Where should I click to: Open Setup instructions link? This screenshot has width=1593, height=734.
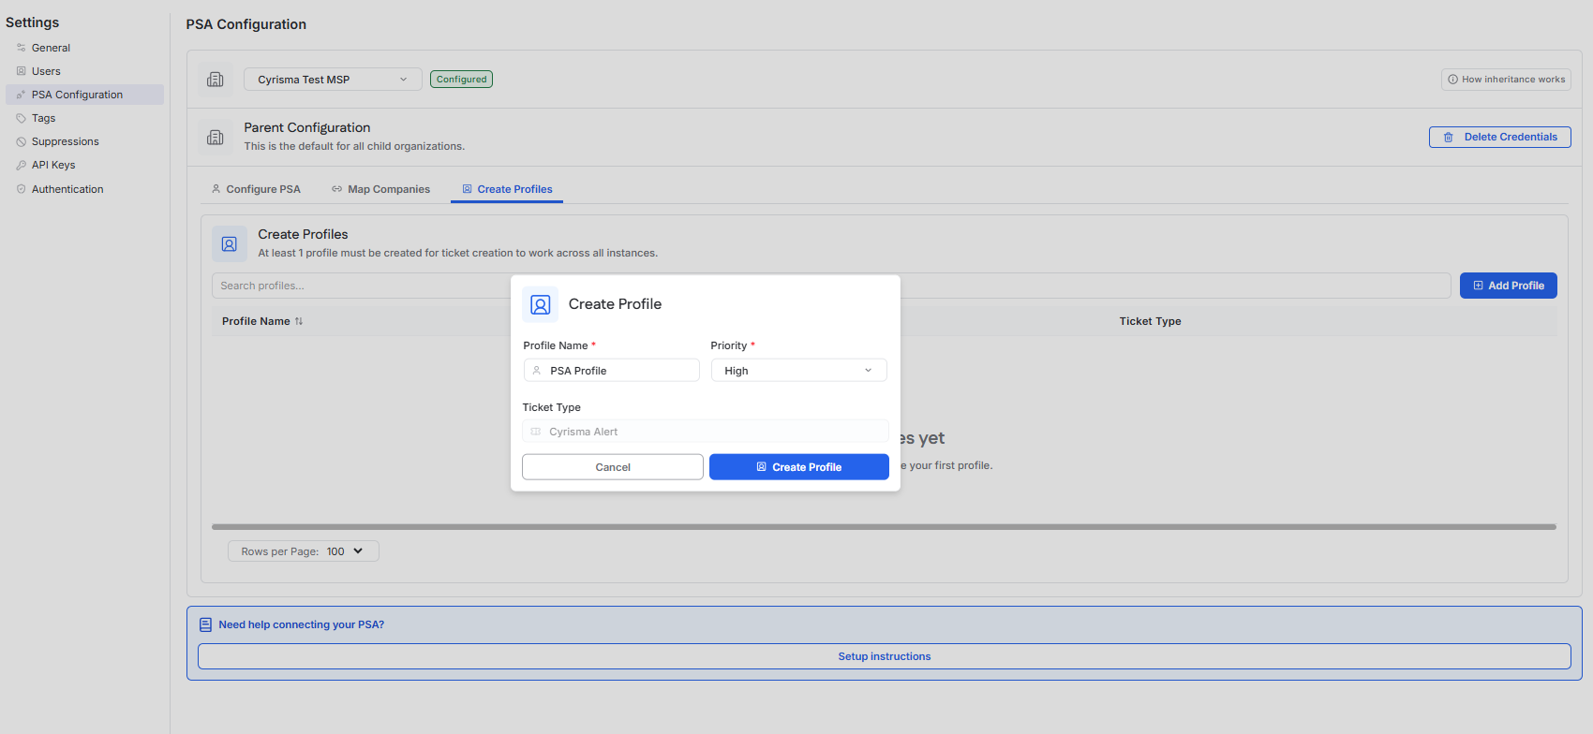(x=885, y=656)
